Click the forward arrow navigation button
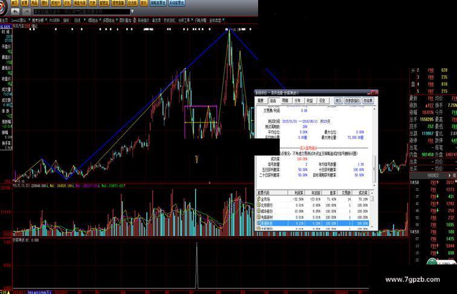457x294 pixels. point(27,11)
